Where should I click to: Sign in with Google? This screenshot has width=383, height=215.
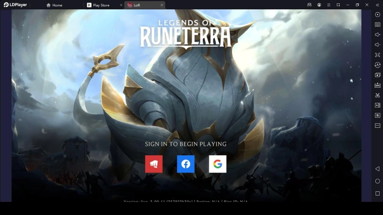coord(218,164)
